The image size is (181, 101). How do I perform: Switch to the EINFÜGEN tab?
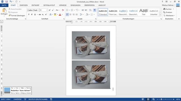[24, 5]
